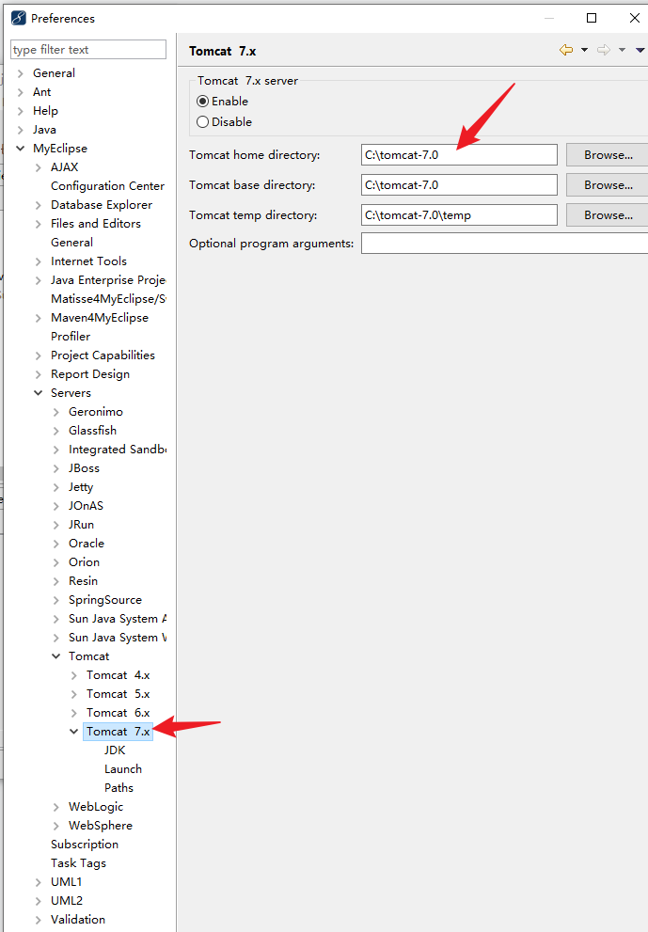
Task: Expand the Resin server node
Action: 55,581
